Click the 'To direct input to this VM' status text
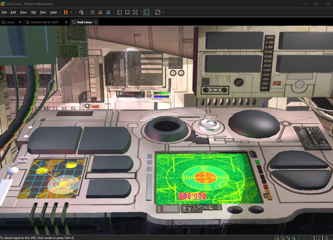Image resolution: width=333 pixels, height=240 pixels. tap(37, 238)
